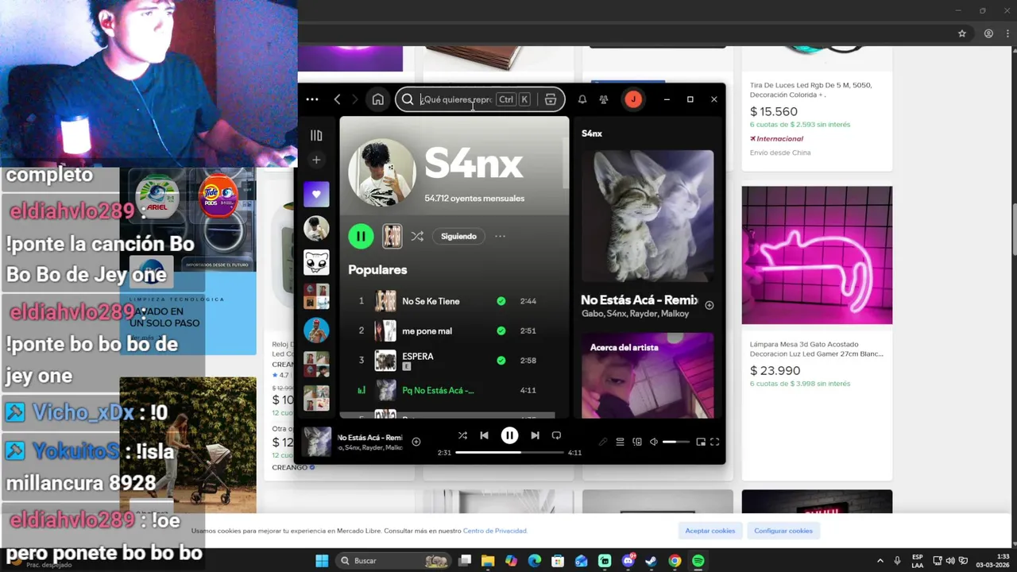Seek within the song progress bar

(509, 452)
